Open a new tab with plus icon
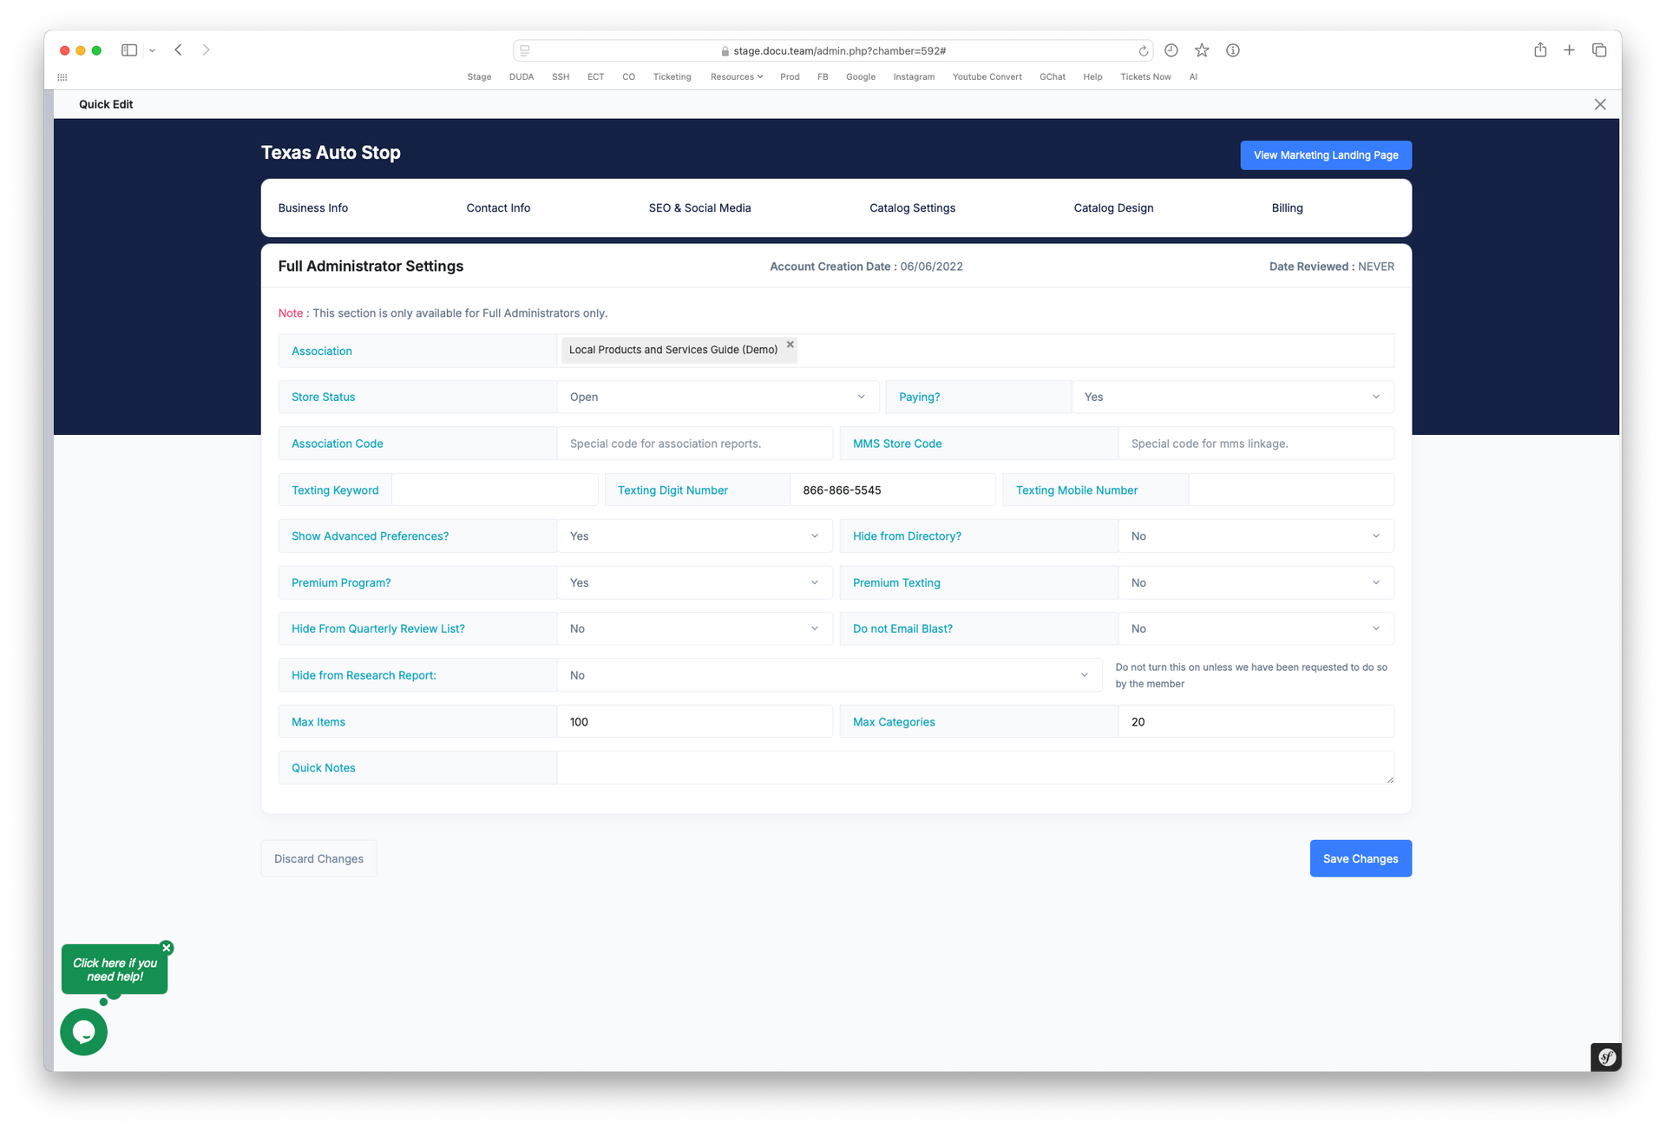The height and width of the screenshot is (1130, 1666). pyautogui.click(x=1570, y=50)
